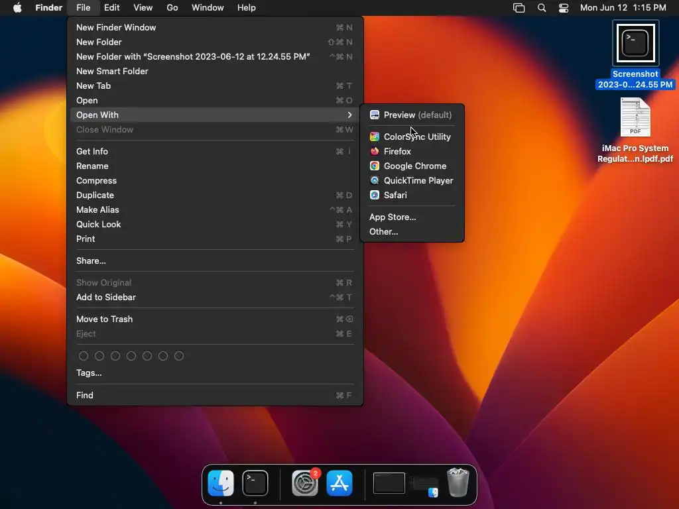679x509 pixels.
Task: Choose the Safari icon in submenu
Action: [x=375, y=196]
